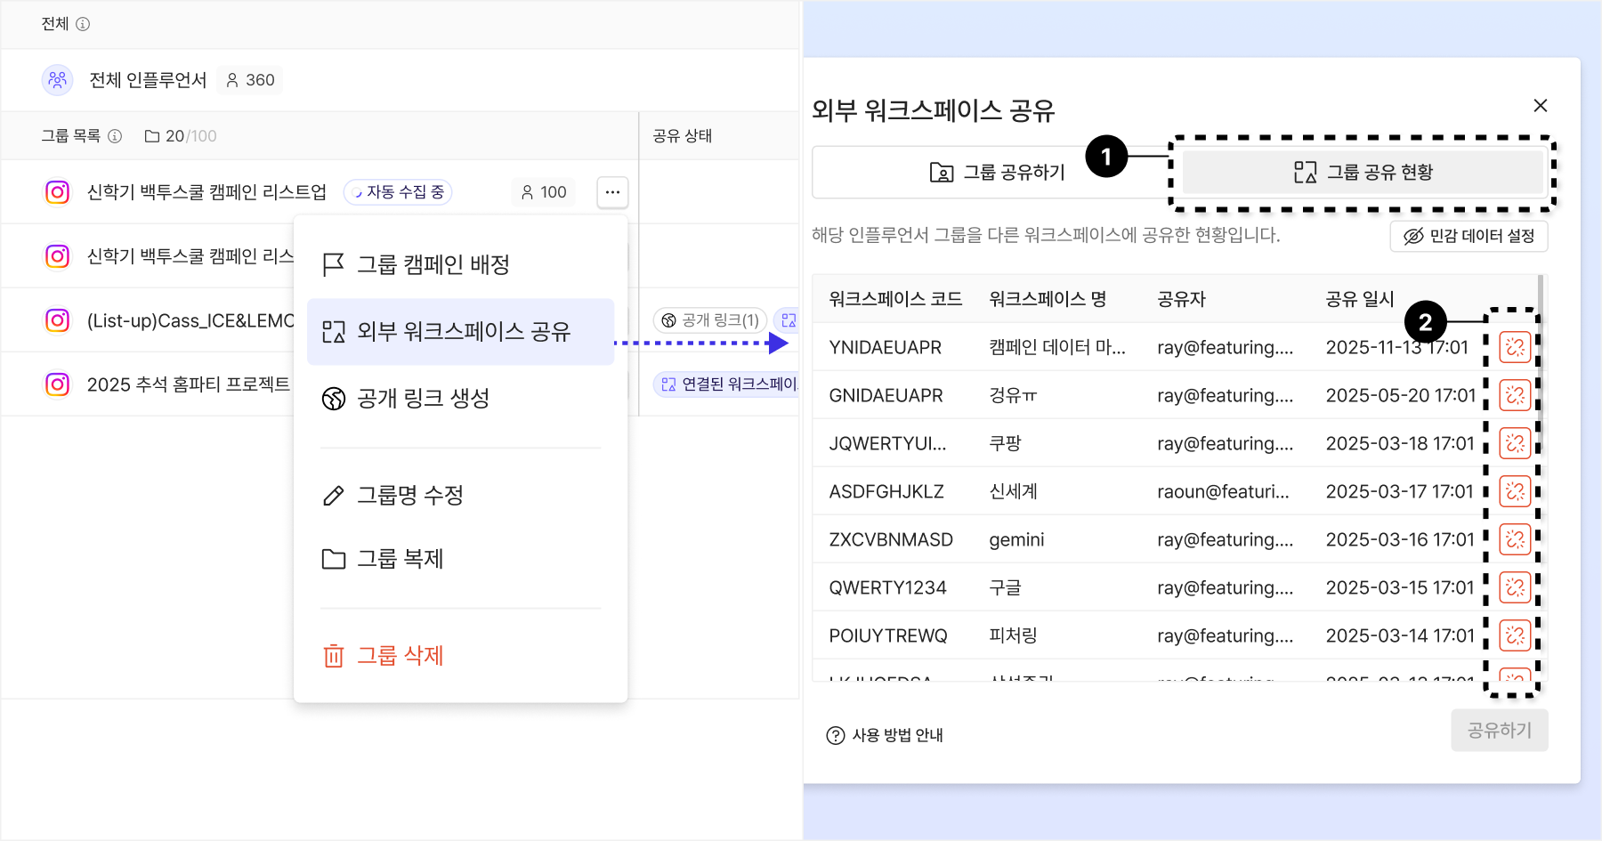The width and height of the screenshot is (1602, 841).
Task: Click unlink icon for YNIDAEUAPR workspace row
Action: (x=1515, y=347)
